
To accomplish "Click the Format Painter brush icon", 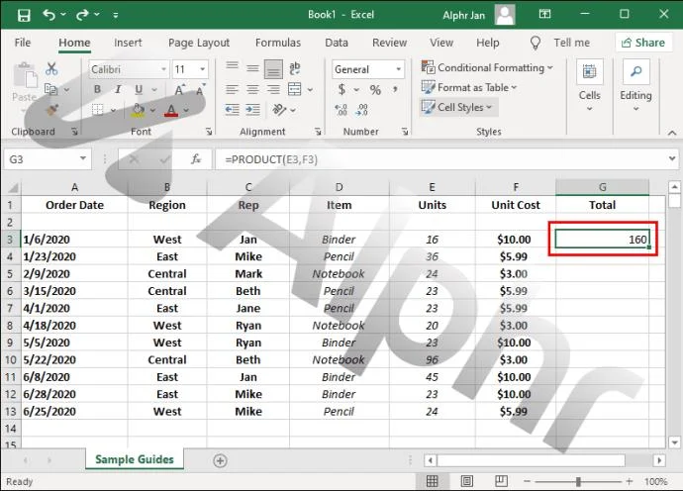I will click(x=52, y=110).
